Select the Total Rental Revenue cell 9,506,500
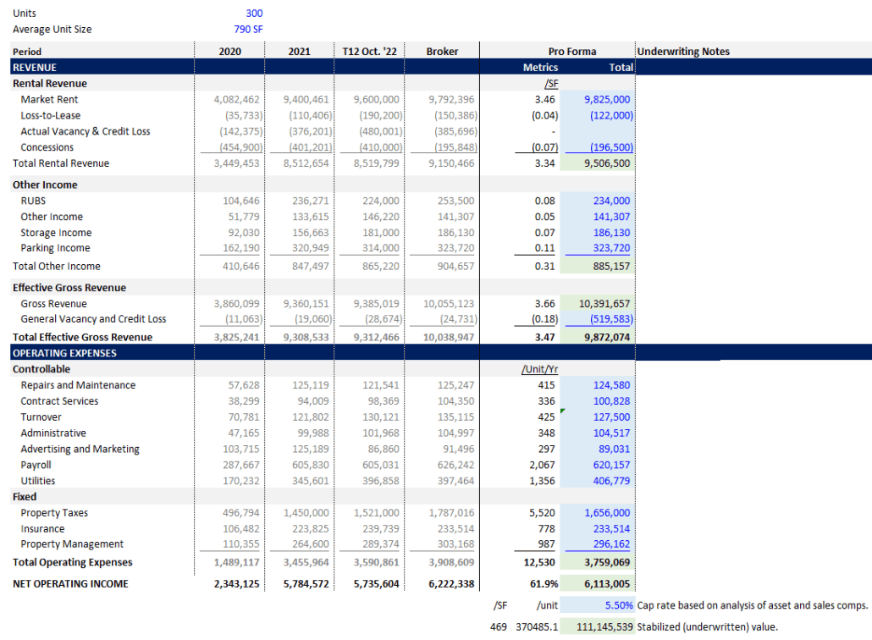This screenshot has width=872, height=640. click(x=607, y=163)
